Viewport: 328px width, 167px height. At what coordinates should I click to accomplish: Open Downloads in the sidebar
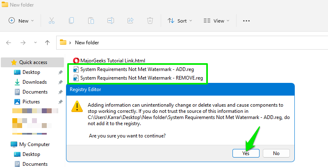pos(34,82)
